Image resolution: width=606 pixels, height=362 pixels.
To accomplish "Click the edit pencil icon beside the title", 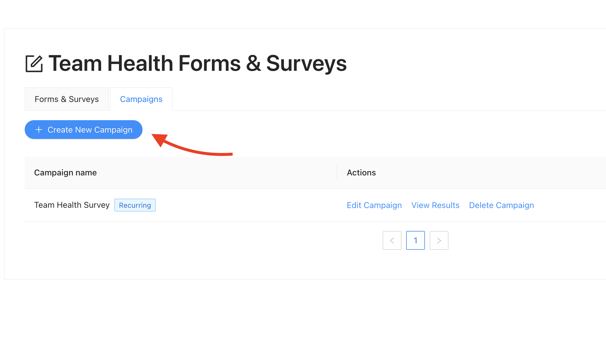I will (34, 63).
